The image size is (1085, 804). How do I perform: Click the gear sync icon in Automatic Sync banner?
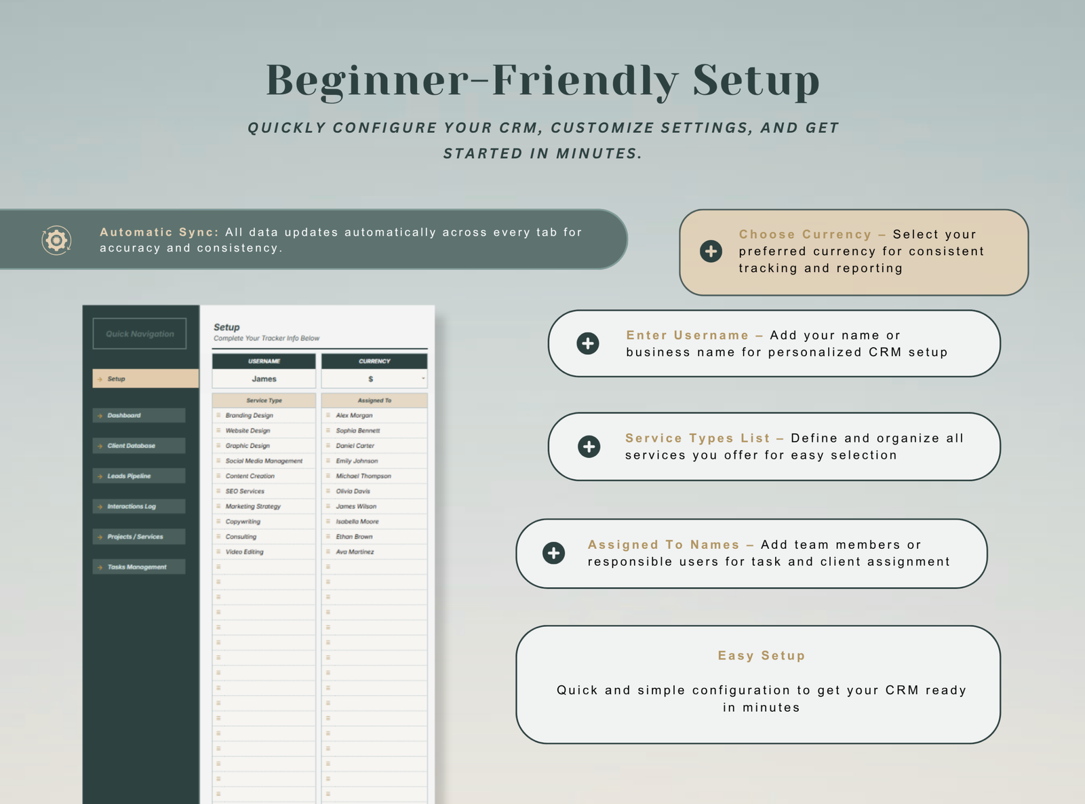click(x=56, y=240)
